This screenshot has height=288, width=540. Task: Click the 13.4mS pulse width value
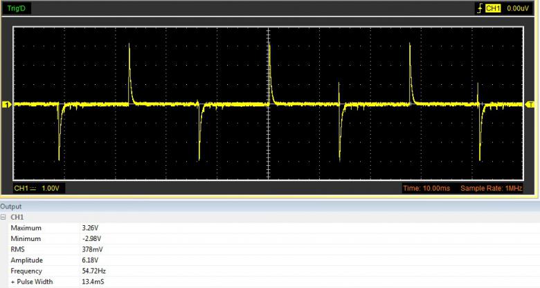point(93,282)
